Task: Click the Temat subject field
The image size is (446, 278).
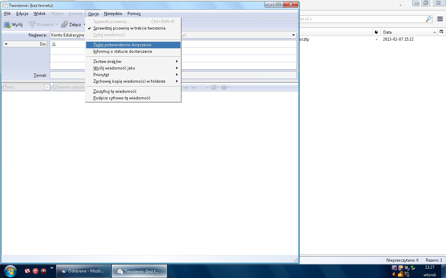Action: (173, 75)
